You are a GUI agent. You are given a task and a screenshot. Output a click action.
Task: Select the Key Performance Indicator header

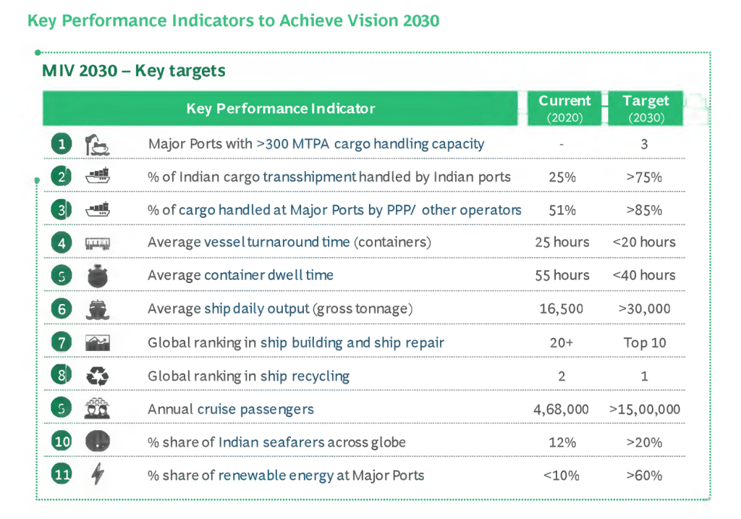[x=281, y=109]
